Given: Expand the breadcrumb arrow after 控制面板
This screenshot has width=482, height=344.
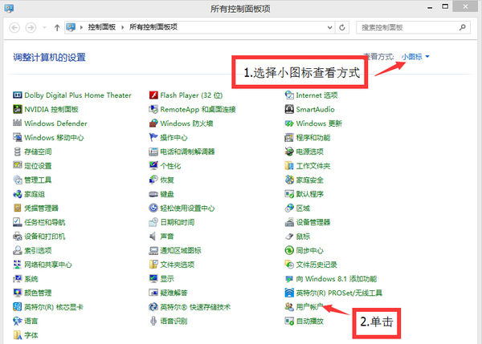Looking at the screenshot, I should (123, 27).
